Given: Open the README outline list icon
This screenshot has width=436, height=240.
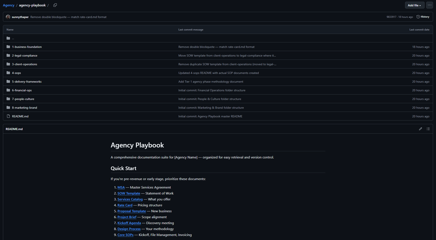Looking at the screenshot, I should [428, 129].
